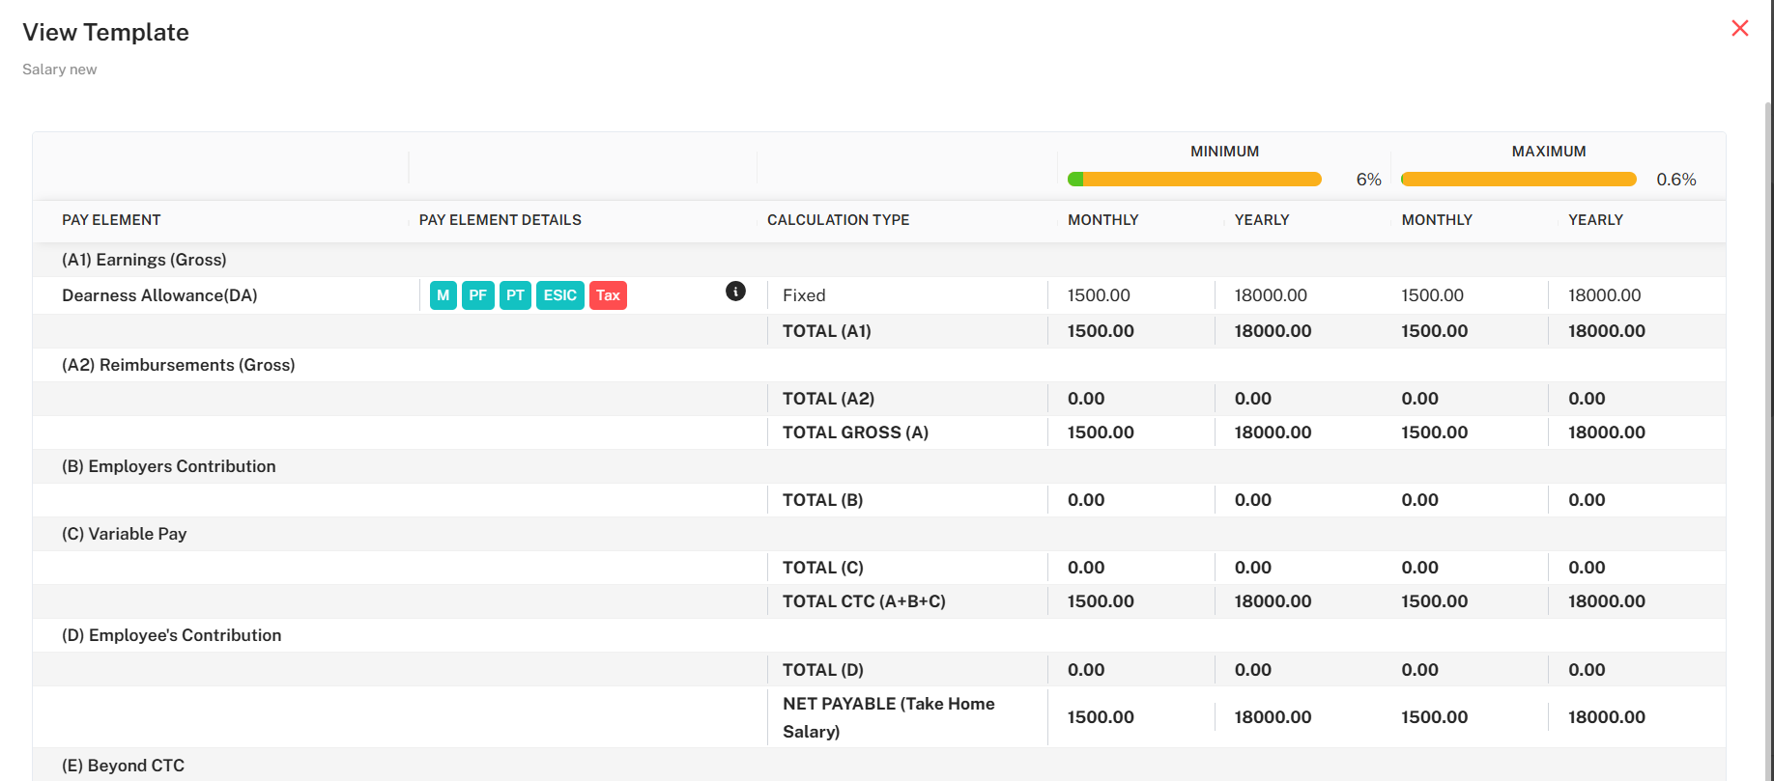The image size is (1774, 781).
Task: Click the Maximum percentage progress bar
Action: click(1518, 180)
